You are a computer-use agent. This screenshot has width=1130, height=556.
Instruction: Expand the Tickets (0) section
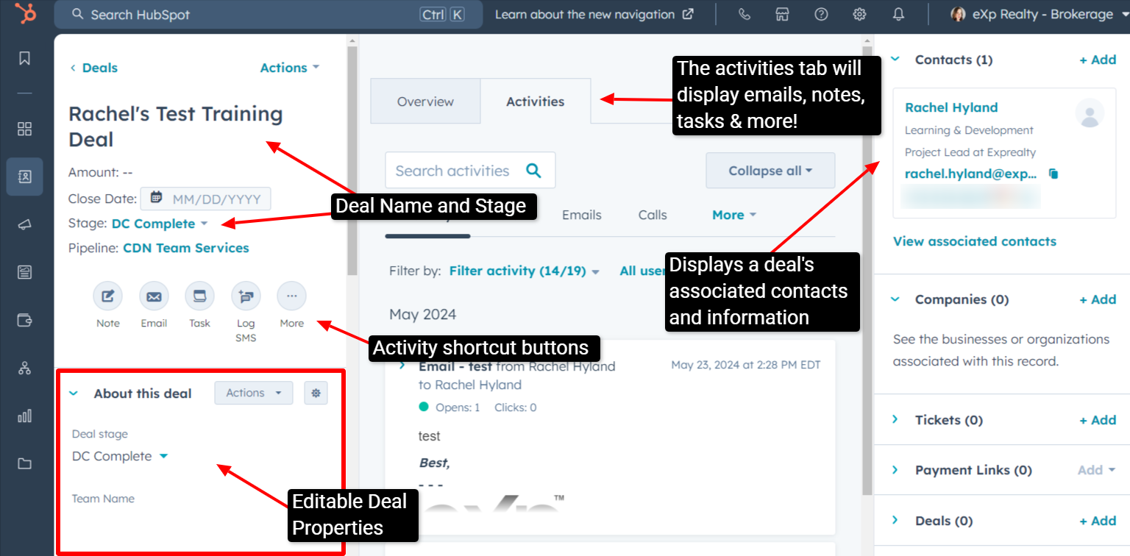tap(895, 419)
